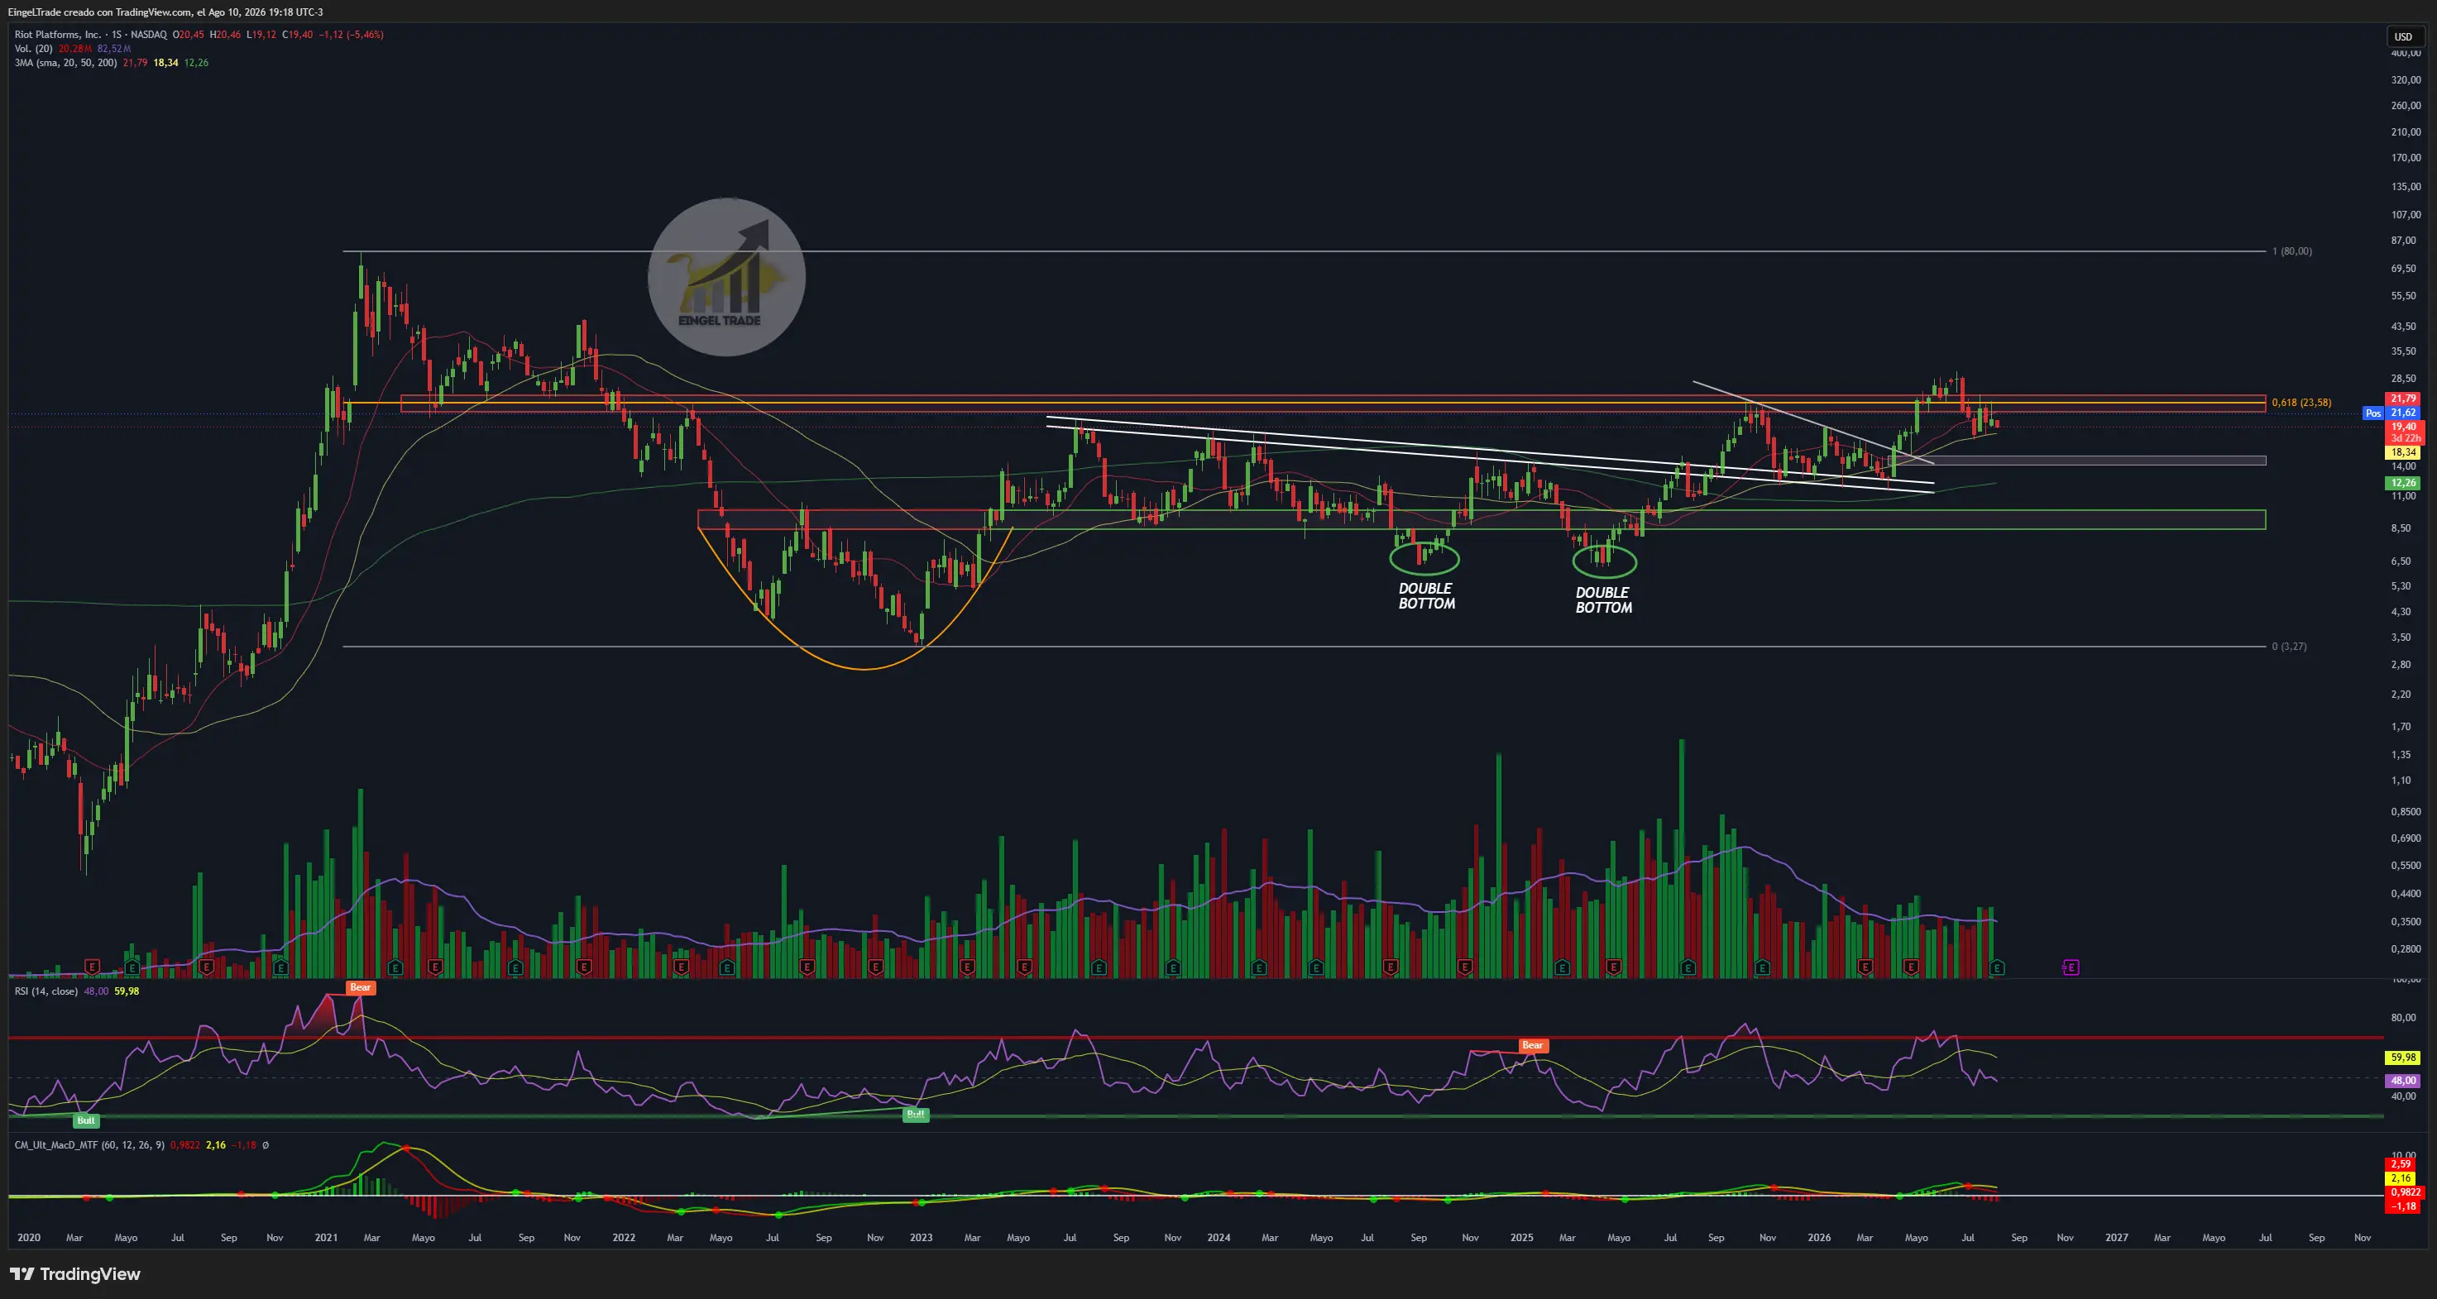
Task: Click the 2026 label on the time axis
Action: [1818, 1238]
